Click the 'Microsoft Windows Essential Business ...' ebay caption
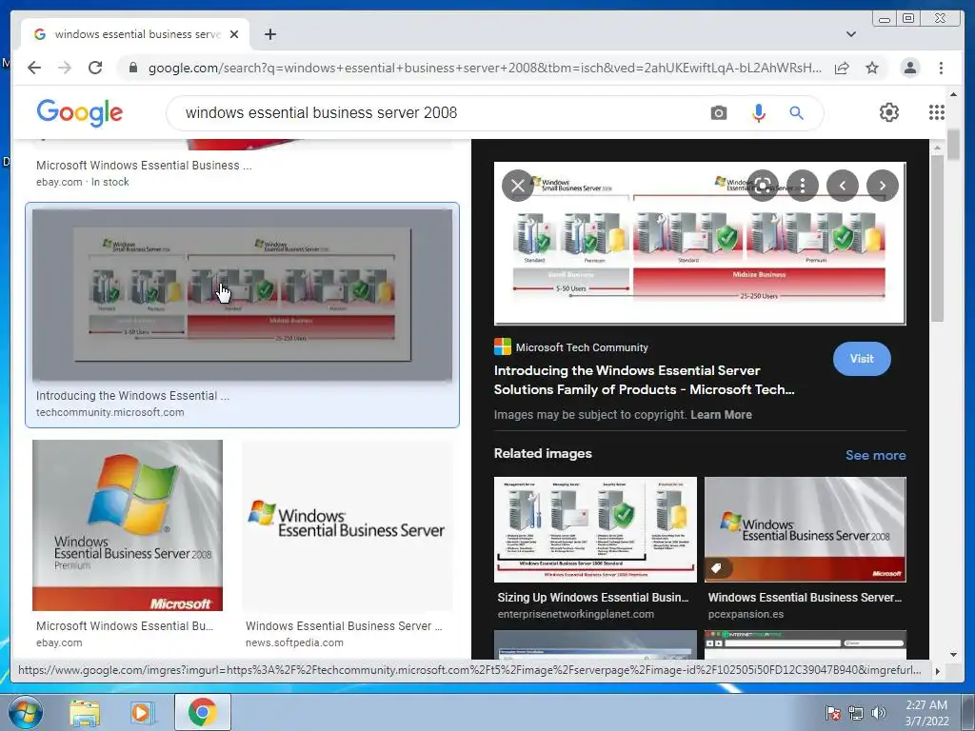The width and height of the screenshot is (975, 731). tap(144, 166)
